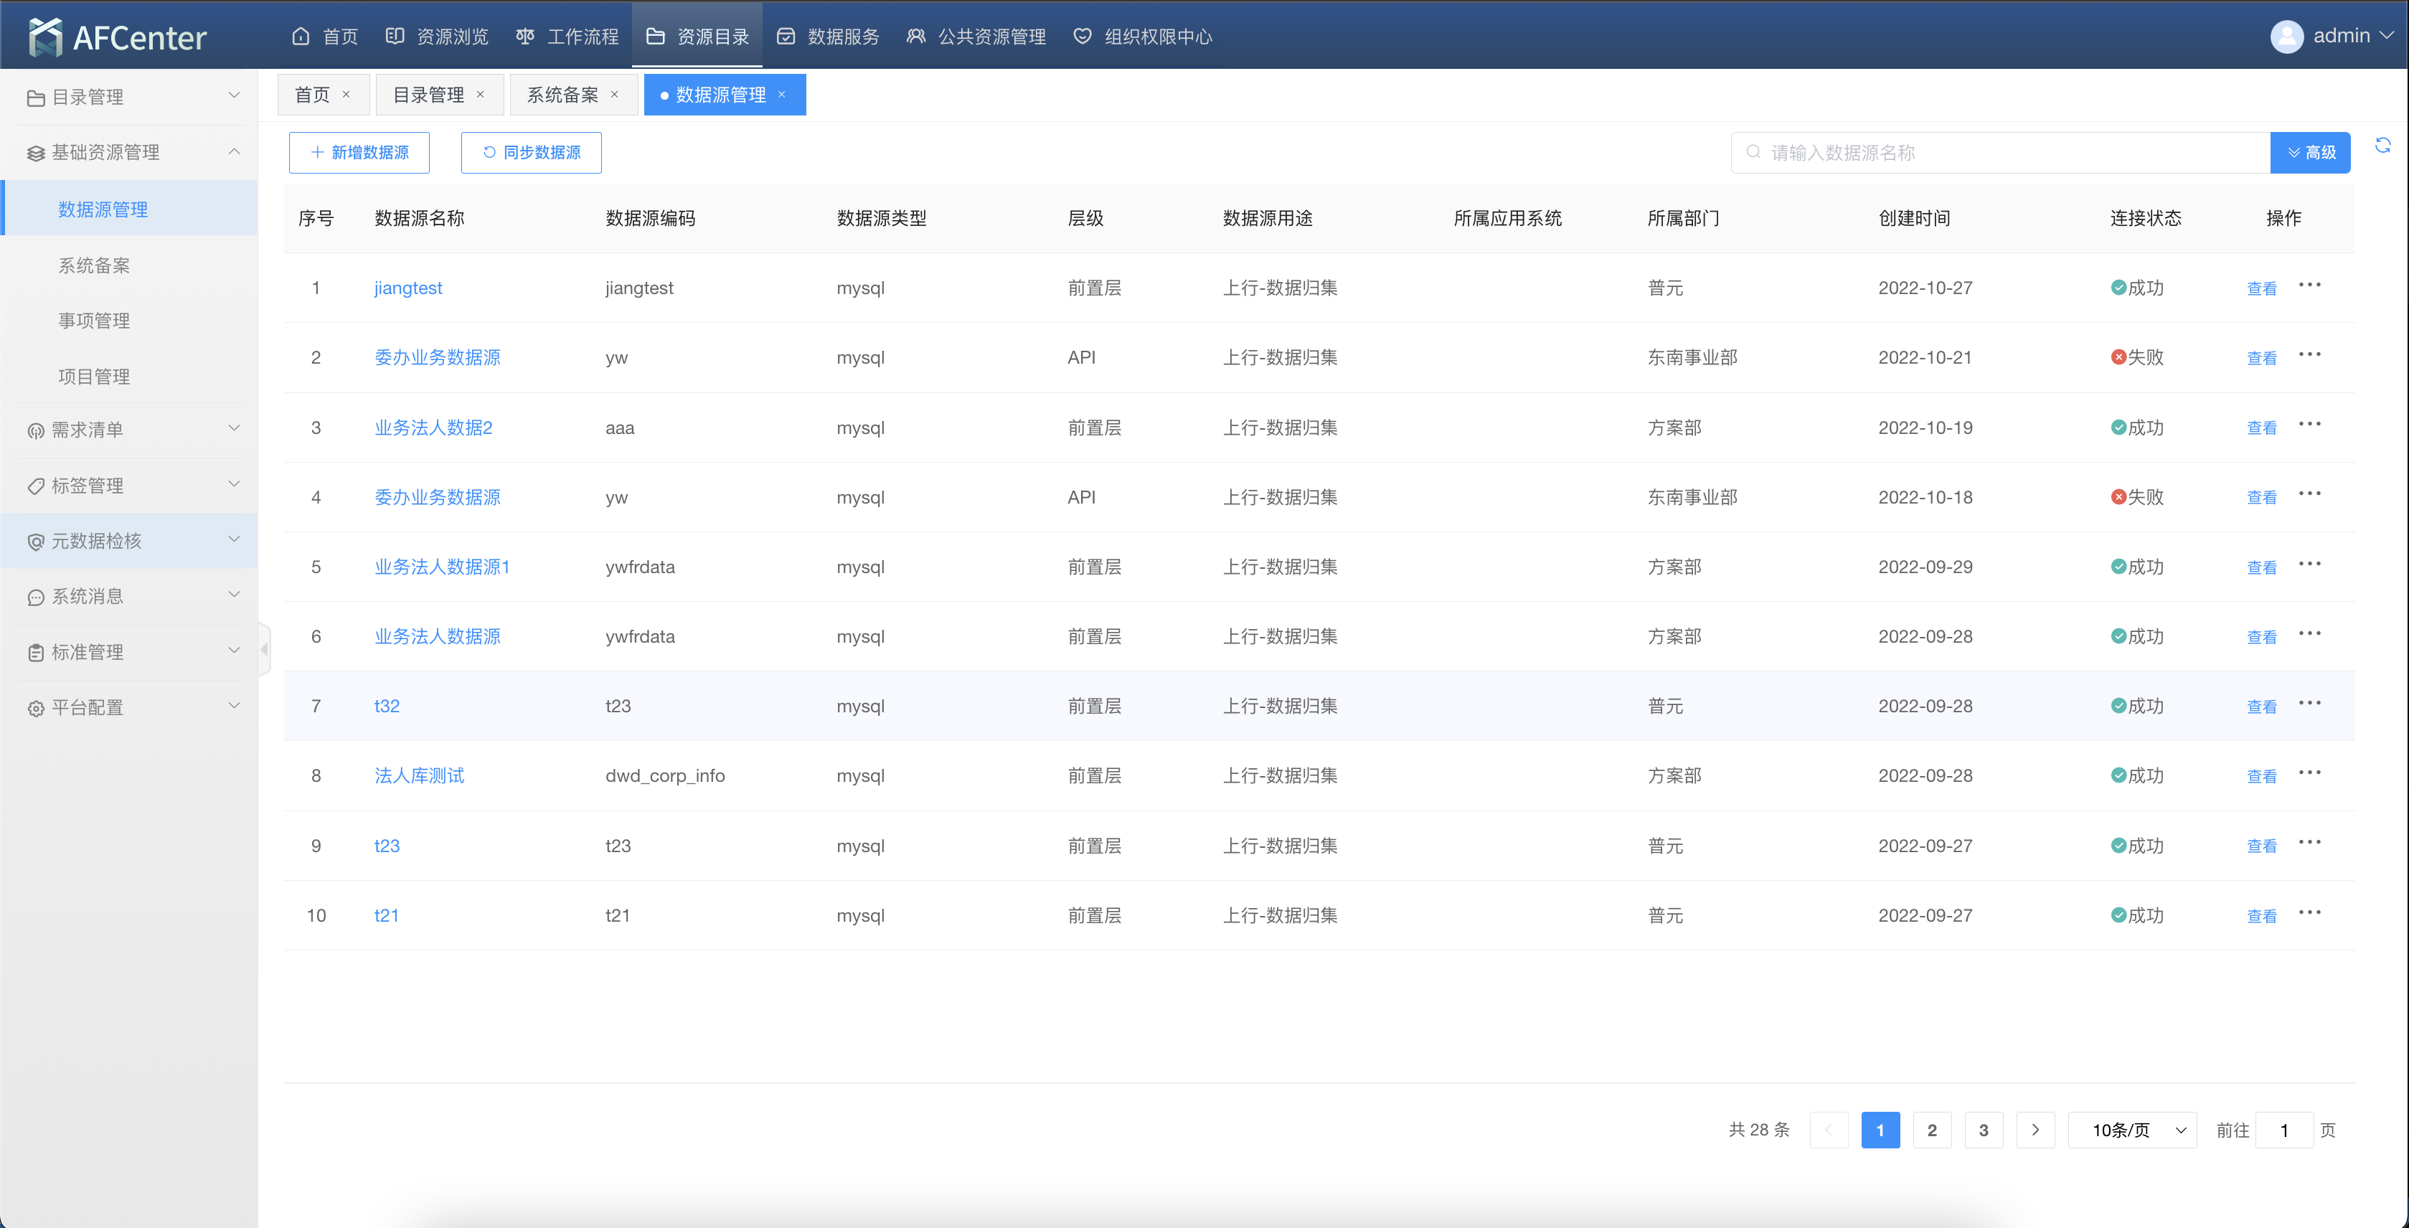This screenshot has height=1228, width=2409.
Task: Close the 首页 tab
Action: (346, 95)
